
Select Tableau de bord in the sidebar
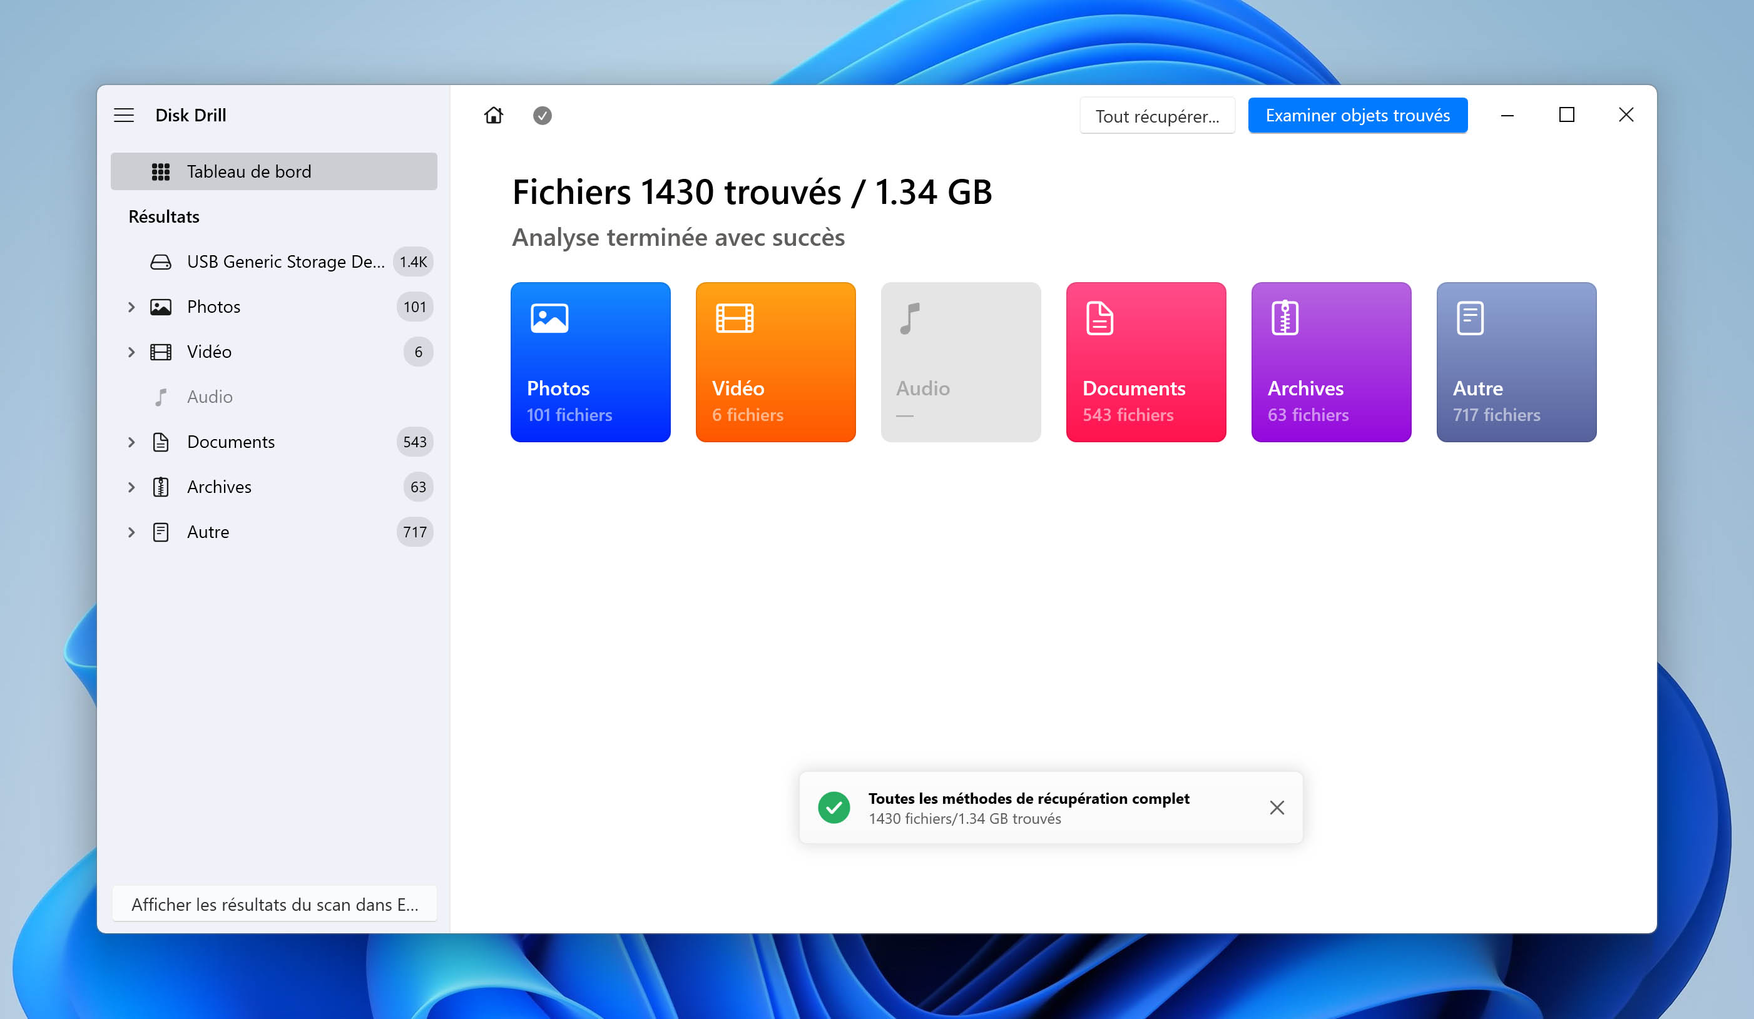click(x=273, y=172)
